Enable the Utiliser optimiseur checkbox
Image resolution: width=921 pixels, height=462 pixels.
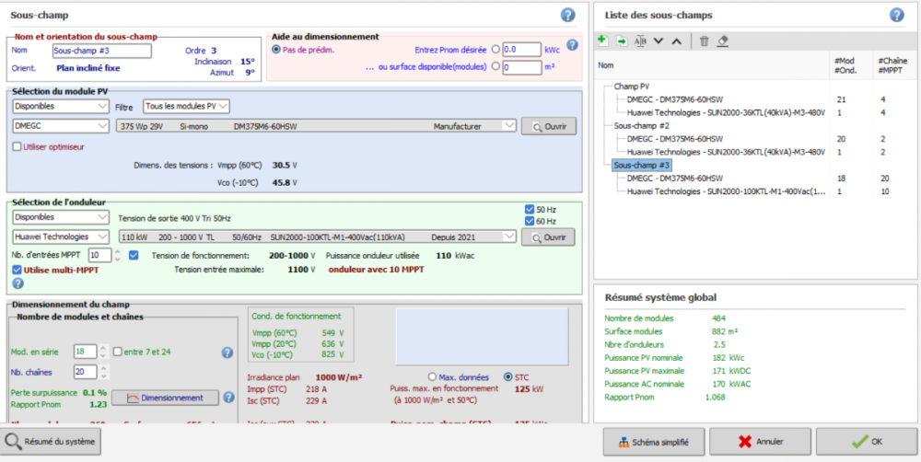pyautogui.click(x=17, y=146)
